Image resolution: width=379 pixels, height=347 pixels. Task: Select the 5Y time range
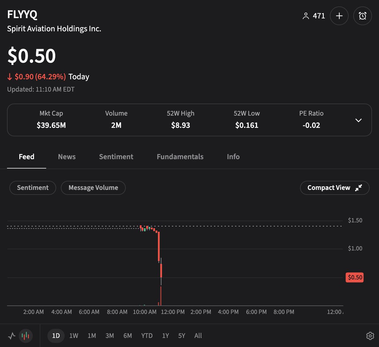pyautogui.click(x=182, y=336)
